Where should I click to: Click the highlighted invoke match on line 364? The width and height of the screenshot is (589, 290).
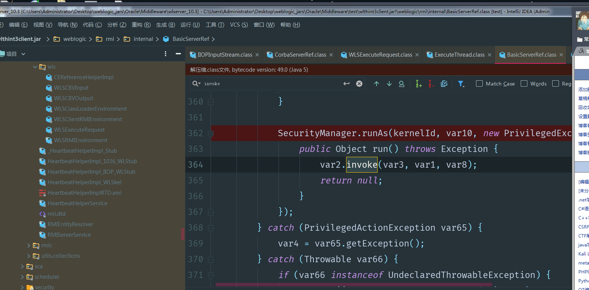(x=362, y=165)
